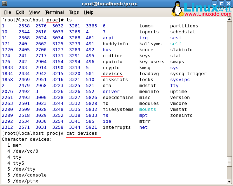
Task: Click the 'mem' device line
Action: pos(14,145)
